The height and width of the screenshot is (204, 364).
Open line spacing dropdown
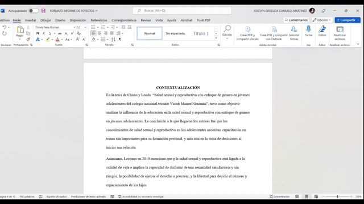[119, 33]
